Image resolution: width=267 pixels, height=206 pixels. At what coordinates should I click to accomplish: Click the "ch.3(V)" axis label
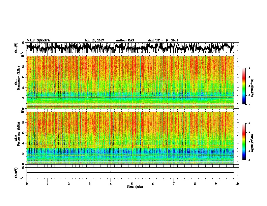coord(16,173)
